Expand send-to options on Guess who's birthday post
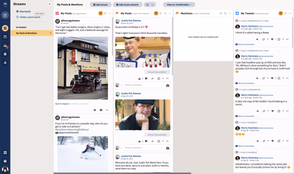 coord(163,79)
